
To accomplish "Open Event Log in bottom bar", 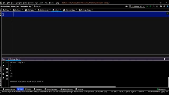I will (161, 89).
